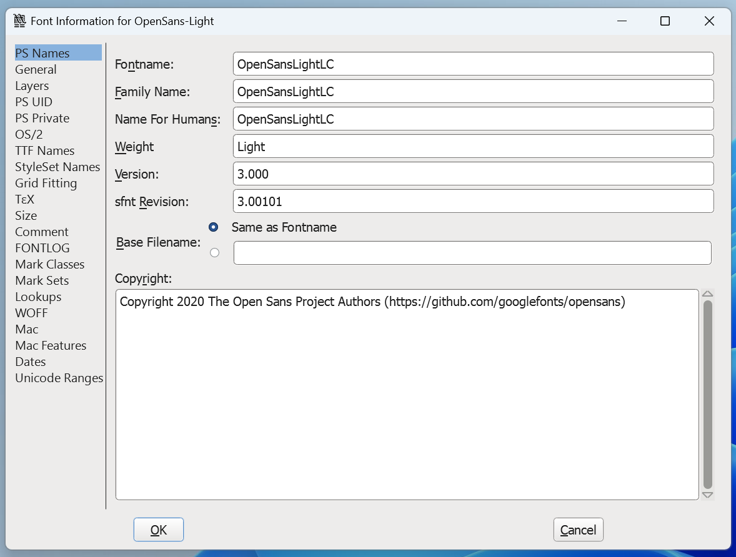Click scrollbar up arrow in Copyright box
Image resolution: width=736 pixels, height=557 pixels.
point(707,294)
